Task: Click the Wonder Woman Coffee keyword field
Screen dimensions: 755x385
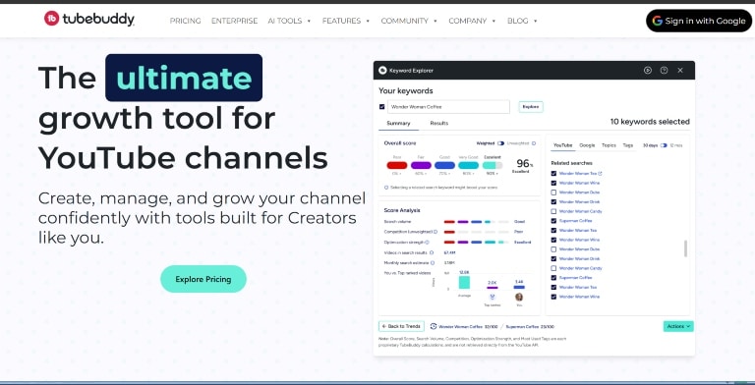Action: coord(448,107)
